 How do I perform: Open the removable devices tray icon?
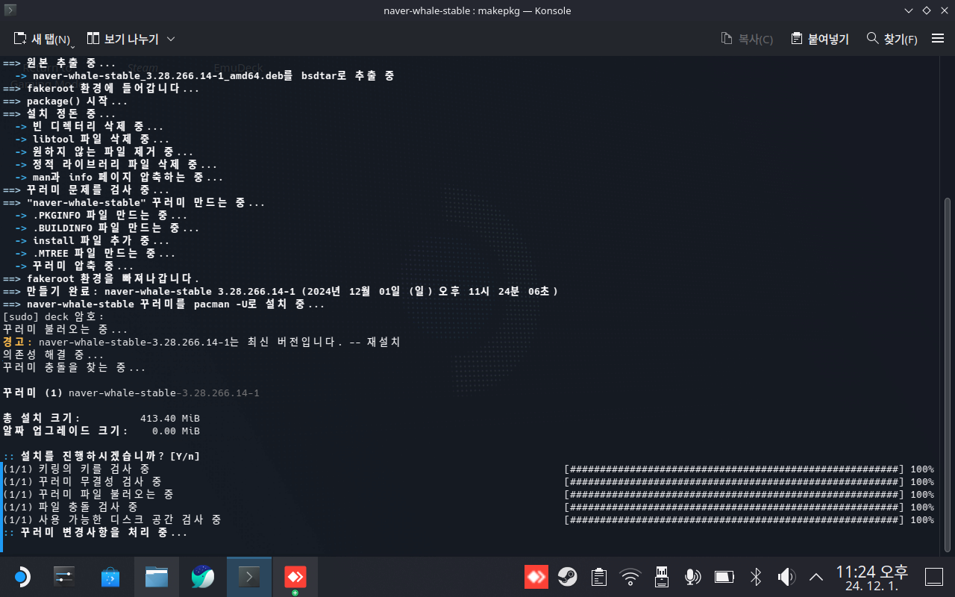[661, 577]
